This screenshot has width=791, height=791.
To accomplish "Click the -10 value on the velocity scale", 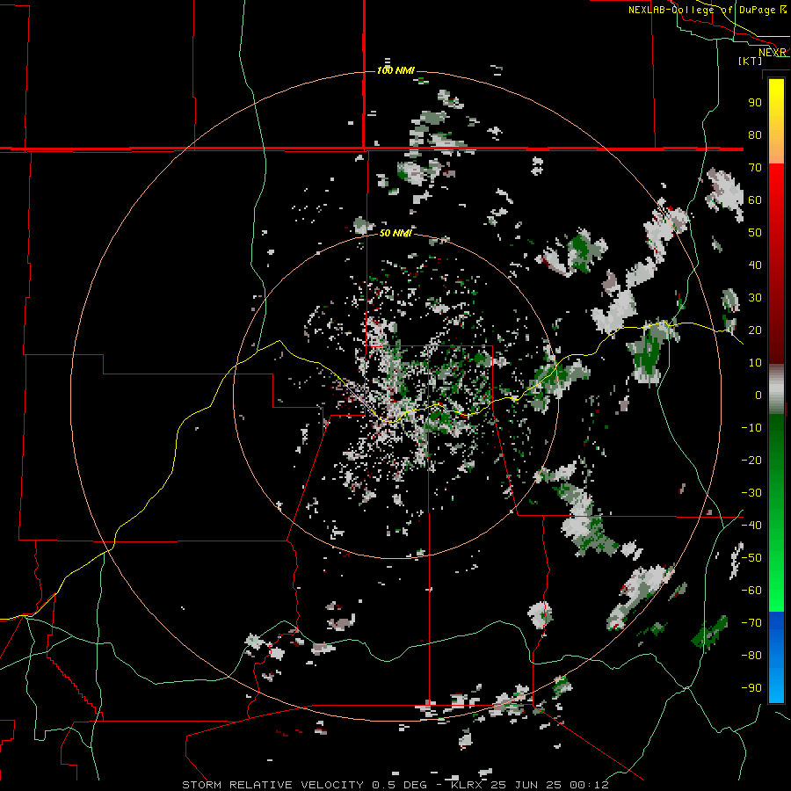I will point(751,428).
